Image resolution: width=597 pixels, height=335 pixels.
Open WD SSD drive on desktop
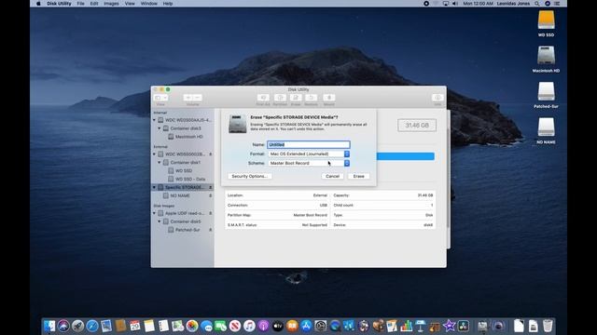click(546, 20)
